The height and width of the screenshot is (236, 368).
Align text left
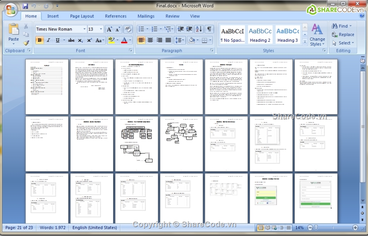141,40
